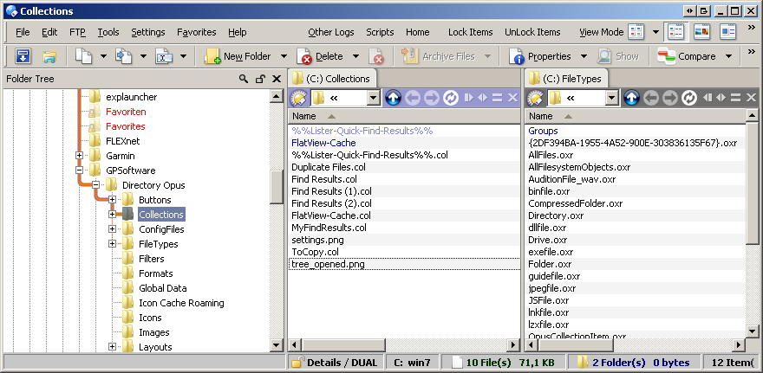Screen dimensions: 763x373
Task: Switch to thumbnails view mode icon
Action: [x=701, y=32]
